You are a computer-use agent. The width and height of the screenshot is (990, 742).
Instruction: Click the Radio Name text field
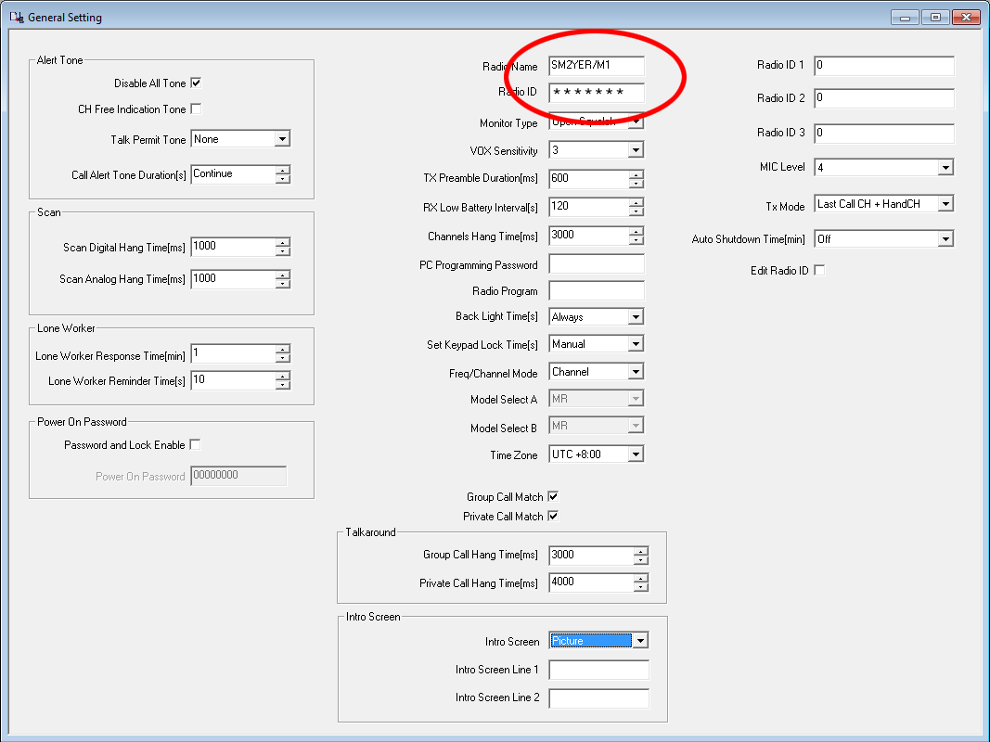point(596,66)
